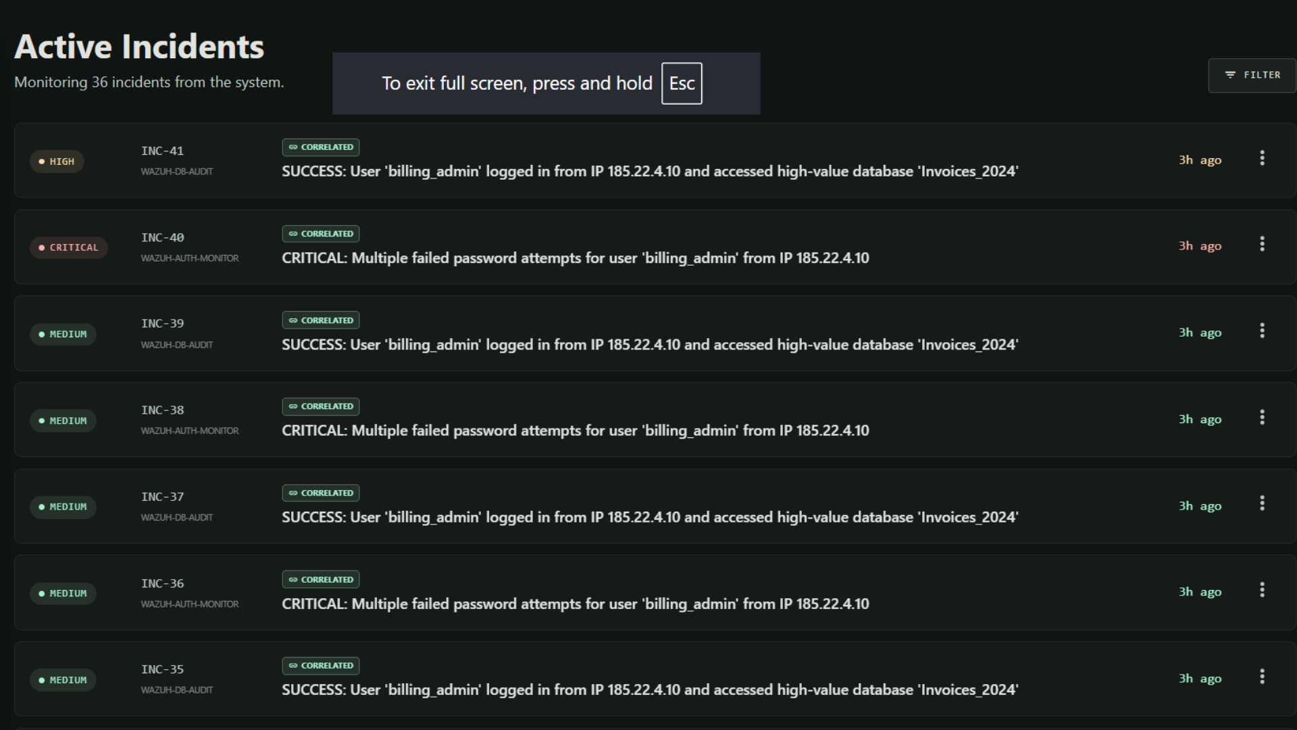Open the three-dot menu for INC-40
This screenshot has width=1297, height=730.
[x=1262, y=244]
